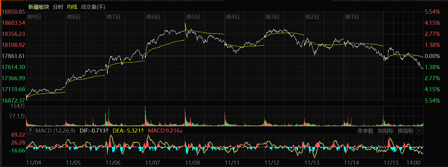Click the green 1.38% percent label

pyautogui.click(x=433, y=67)
